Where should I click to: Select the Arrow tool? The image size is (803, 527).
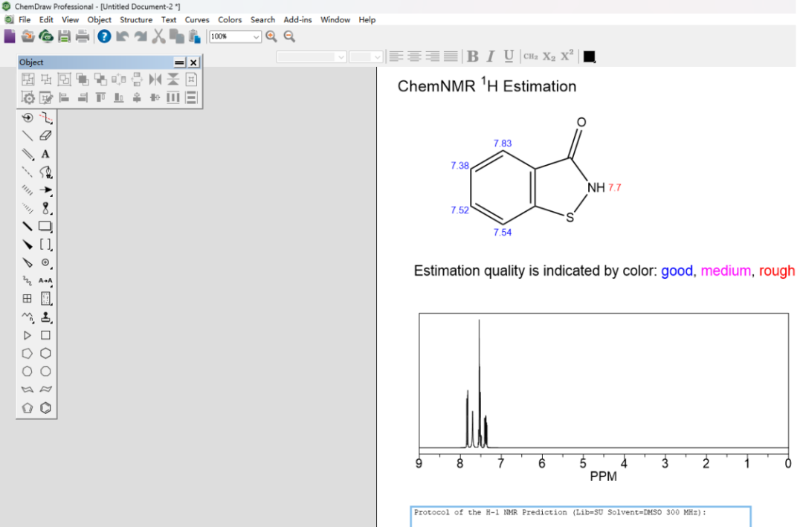pyautogui.click(x=45, y=190)
